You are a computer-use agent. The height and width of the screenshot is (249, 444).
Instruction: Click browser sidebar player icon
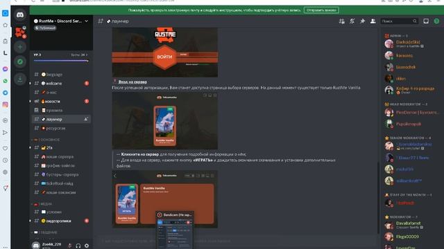pos(6,120)
